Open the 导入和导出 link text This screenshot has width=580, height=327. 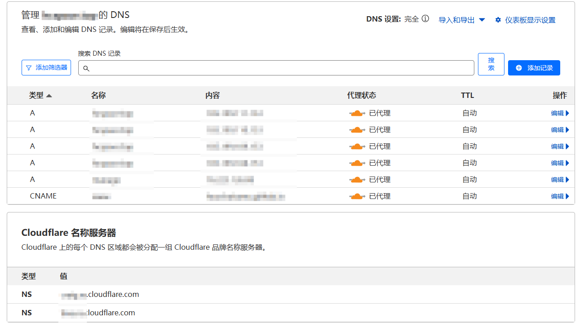[457, 20]
